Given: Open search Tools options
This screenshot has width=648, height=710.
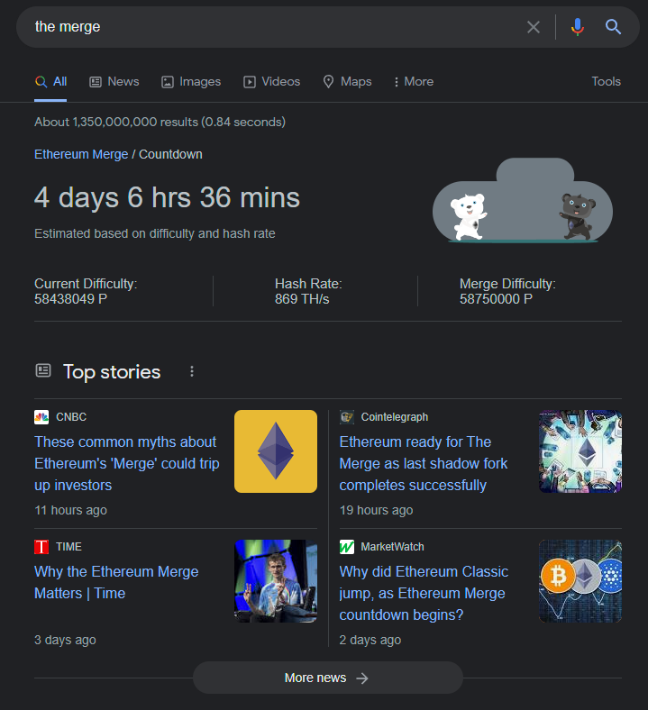Looking at the screenshot, I should pos(606,81).
